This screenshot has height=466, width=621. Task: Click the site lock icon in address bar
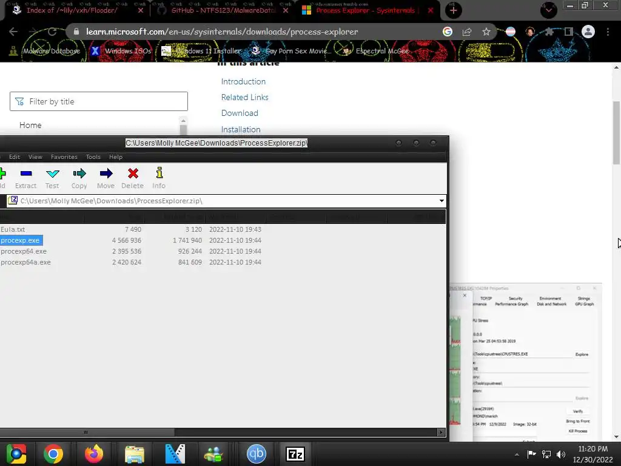click(x=76, y=32)
